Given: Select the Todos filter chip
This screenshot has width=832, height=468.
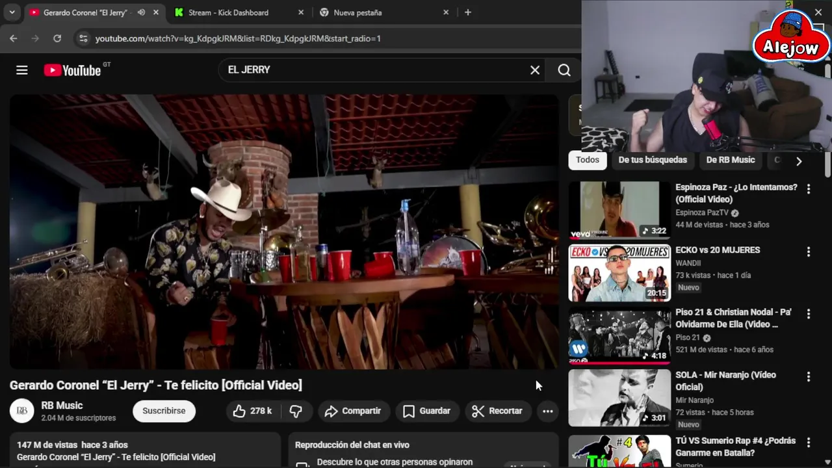Looking at the screenshot, I should click(588, 160).
